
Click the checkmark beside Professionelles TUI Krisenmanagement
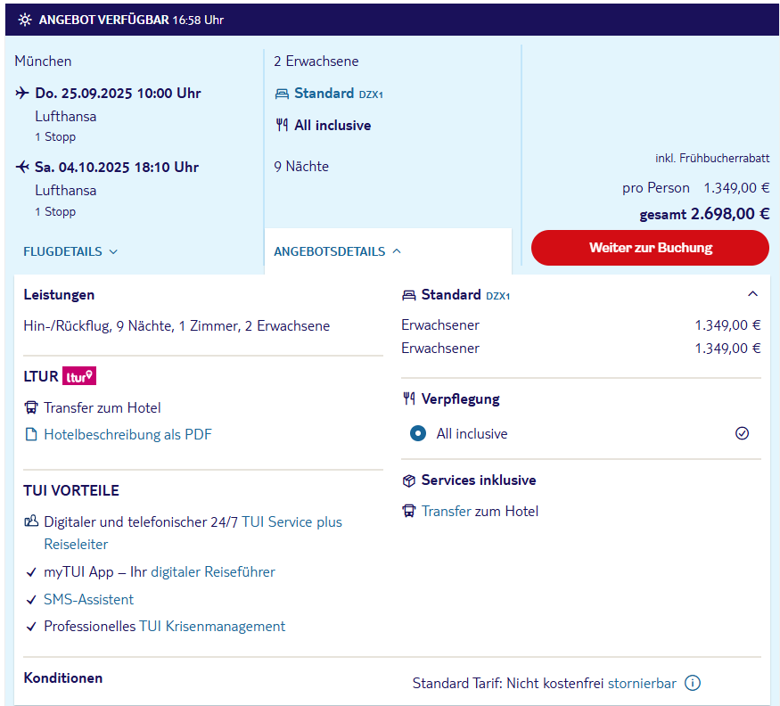coord(31,627)
